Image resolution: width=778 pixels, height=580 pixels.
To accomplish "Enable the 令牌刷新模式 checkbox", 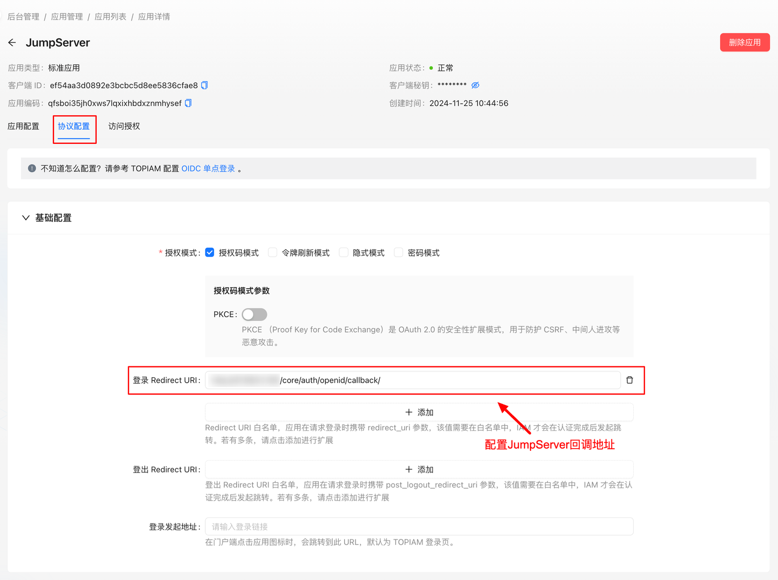I will coord(273,252).
